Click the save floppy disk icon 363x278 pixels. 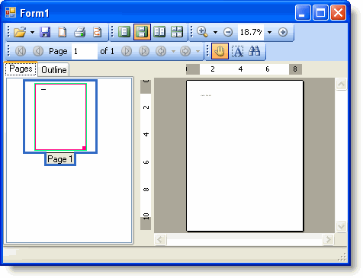[45, 32]
